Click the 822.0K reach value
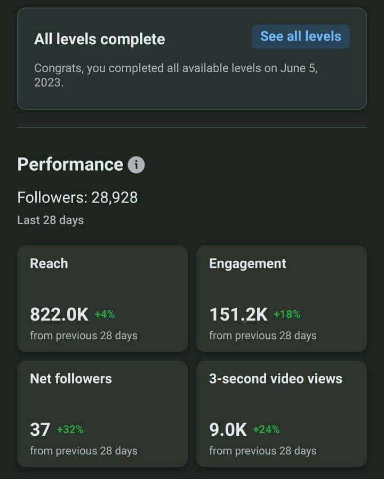Viewport: 384px width, 479px height. click(59, 315)
